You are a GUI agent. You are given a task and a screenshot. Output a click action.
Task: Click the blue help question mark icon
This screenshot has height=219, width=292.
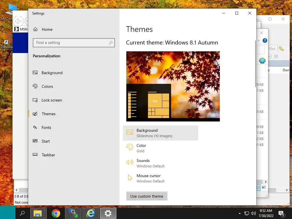(x=265, y=40)
